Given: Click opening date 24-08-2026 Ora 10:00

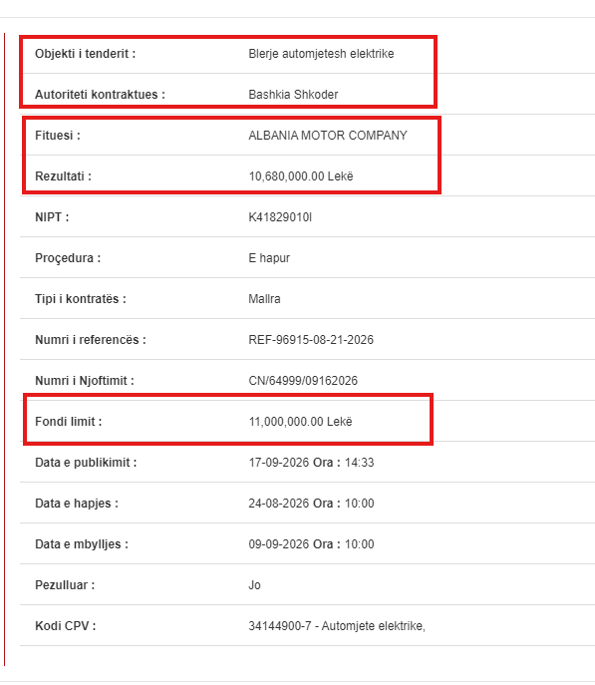Looking at the screenshot, I should pyautogui.click(x=311, y=504).
